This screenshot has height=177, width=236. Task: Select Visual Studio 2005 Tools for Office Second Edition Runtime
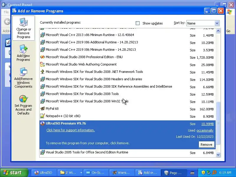pyautogui.click(x=127, y=152)
